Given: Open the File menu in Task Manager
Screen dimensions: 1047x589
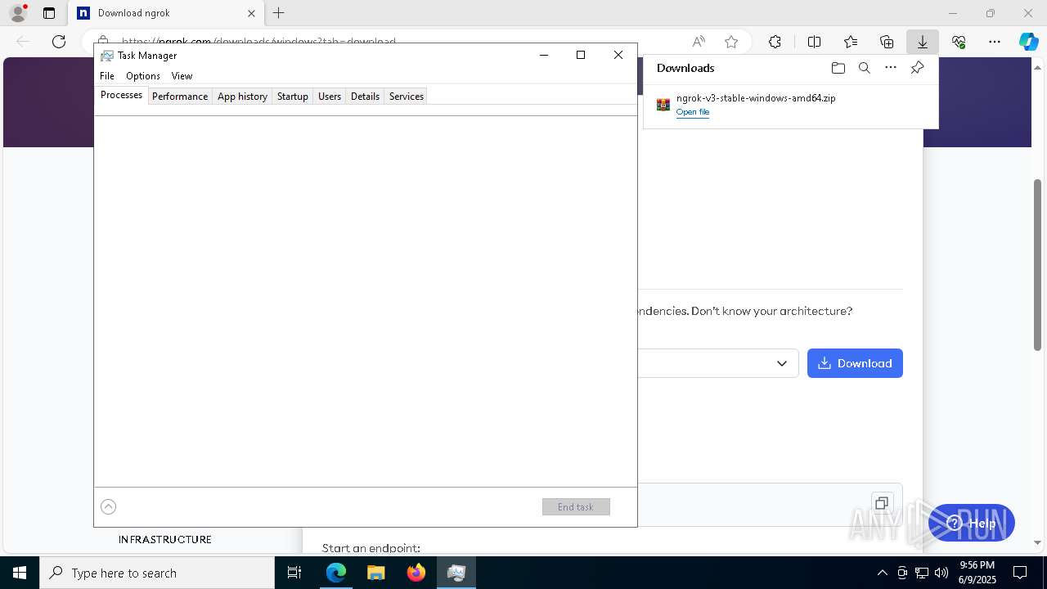Looking at the screenshot, I should 107,76.
